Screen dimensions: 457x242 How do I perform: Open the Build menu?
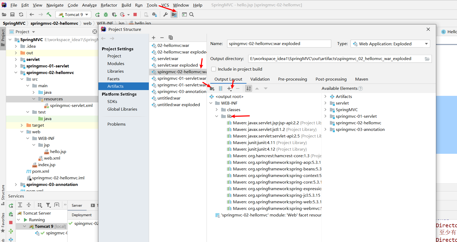(126, 5)
